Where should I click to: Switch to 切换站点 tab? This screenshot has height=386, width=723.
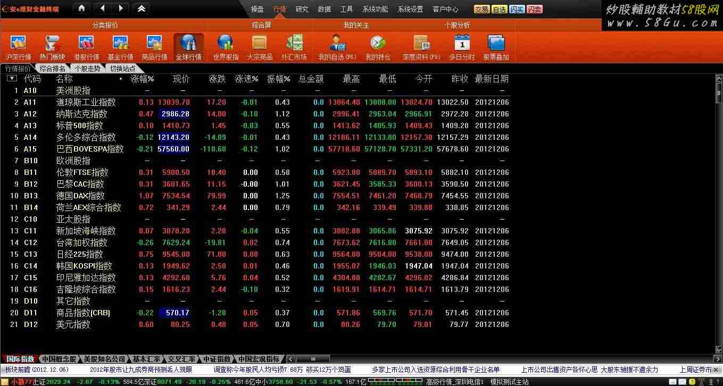[123, 69]
